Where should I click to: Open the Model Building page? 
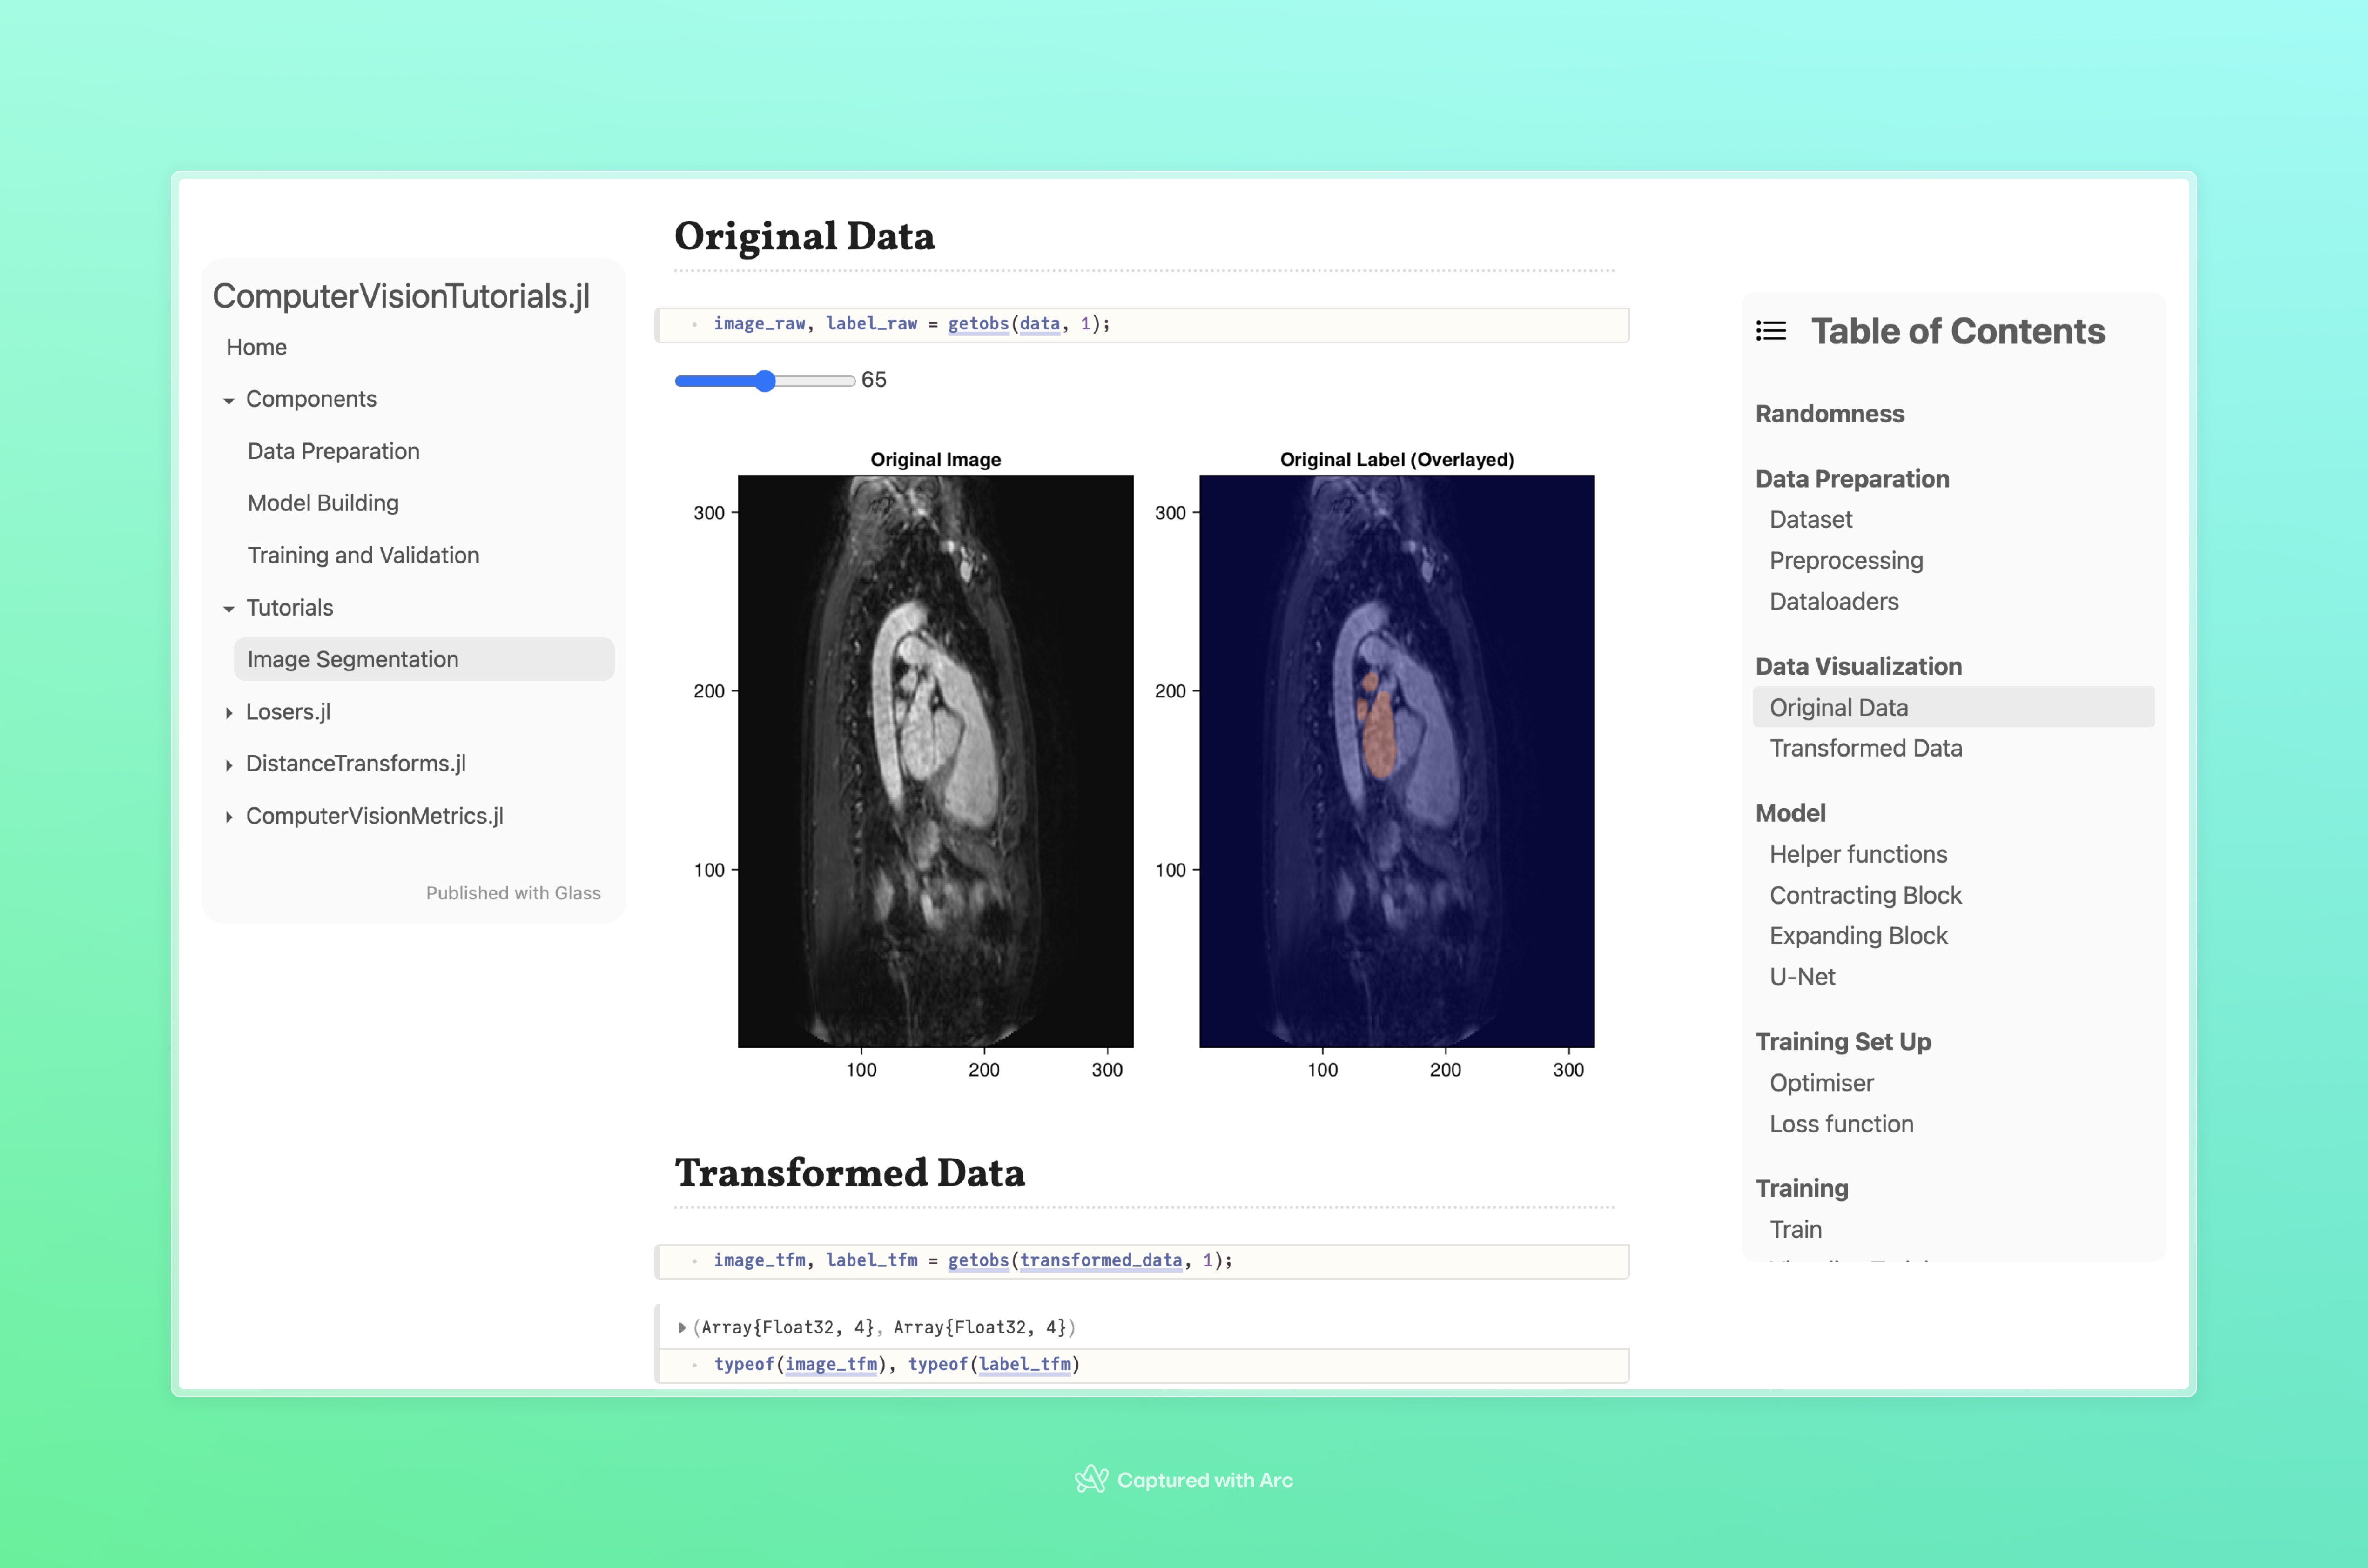pyautogui.click(x=322, y=503)
